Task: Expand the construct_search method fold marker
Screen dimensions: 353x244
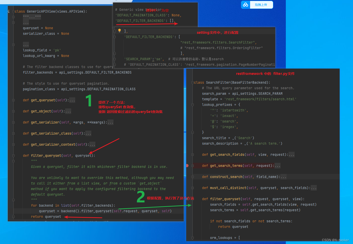Action: point(192,177)
